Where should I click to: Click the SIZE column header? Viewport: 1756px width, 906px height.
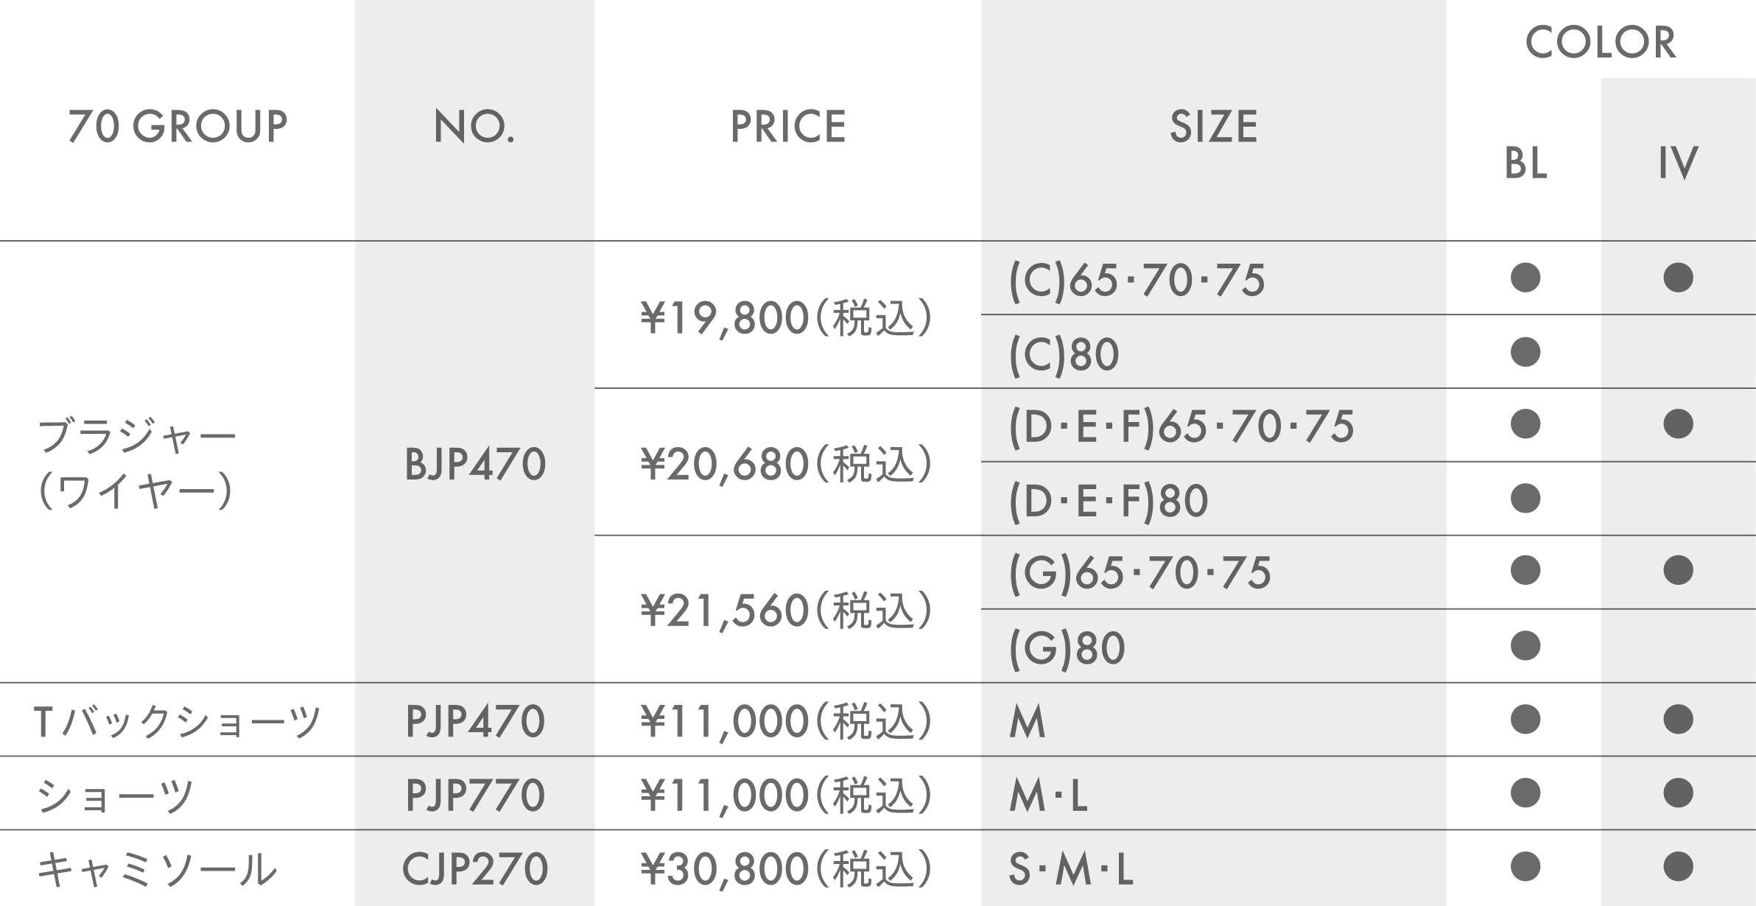(1214, 126)
